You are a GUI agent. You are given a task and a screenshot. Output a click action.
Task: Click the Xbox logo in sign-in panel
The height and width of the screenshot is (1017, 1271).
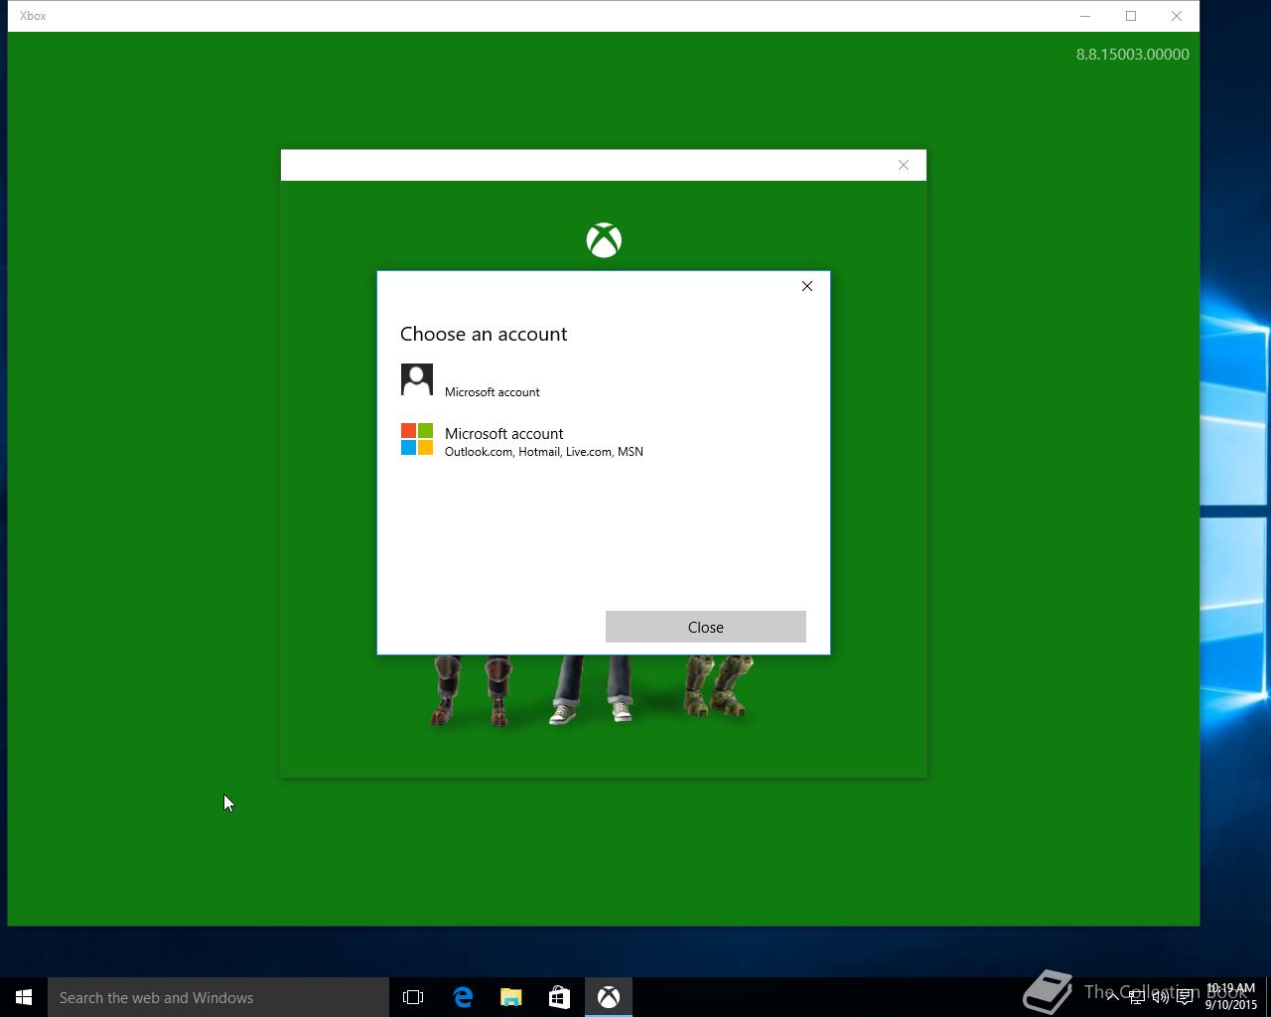click(x=604, y=240)
